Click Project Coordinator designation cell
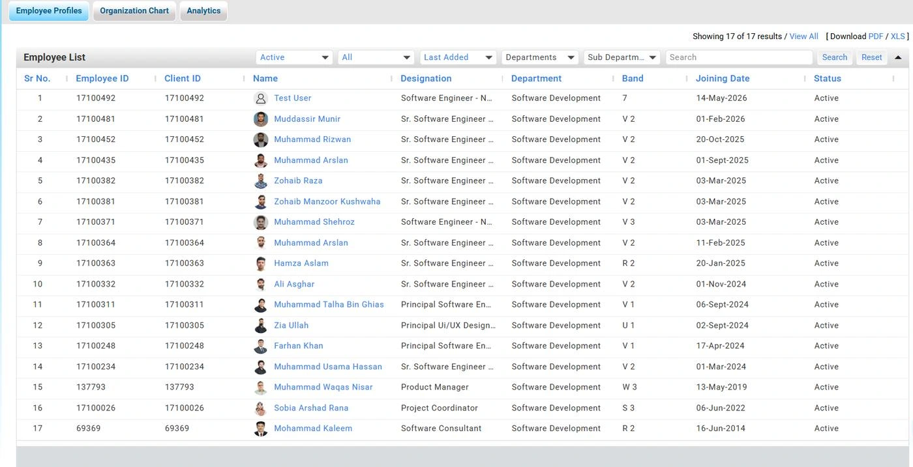 [440, 408]
